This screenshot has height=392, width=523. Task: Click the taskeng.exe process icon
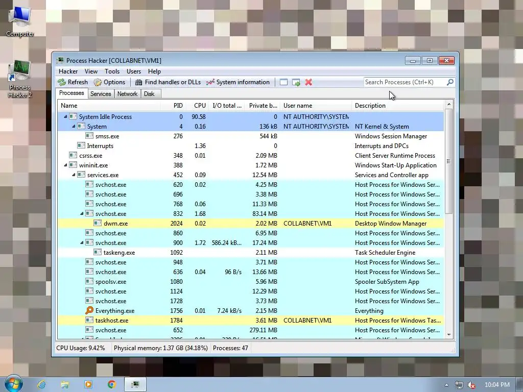pyautogui.click(x=98, y=252)
